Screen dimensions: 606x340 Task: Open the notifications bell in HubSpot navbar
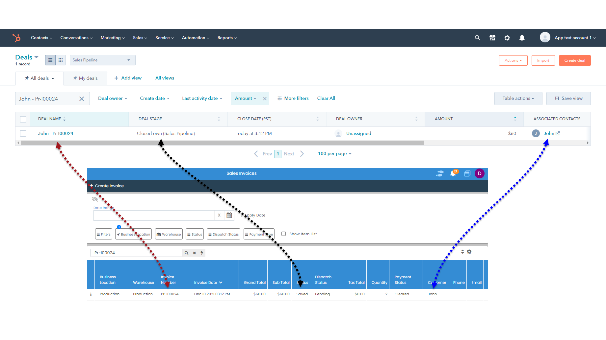click(x=522, y=38)
